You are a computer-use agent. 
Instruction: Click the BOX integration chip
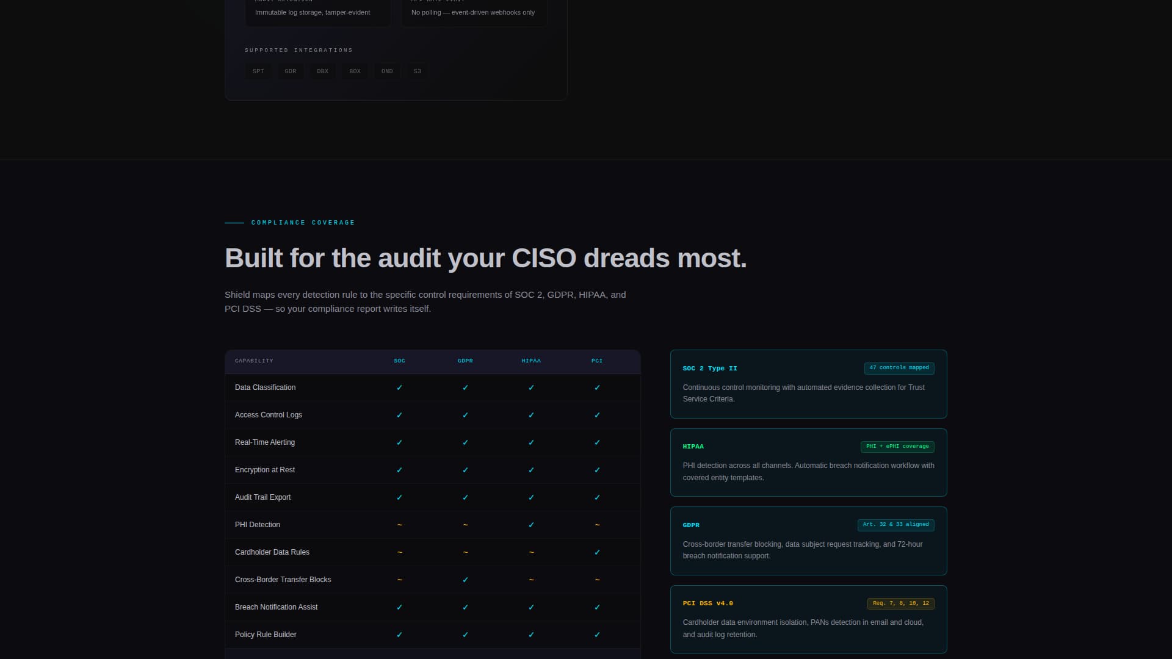click(x=355, y=71)
